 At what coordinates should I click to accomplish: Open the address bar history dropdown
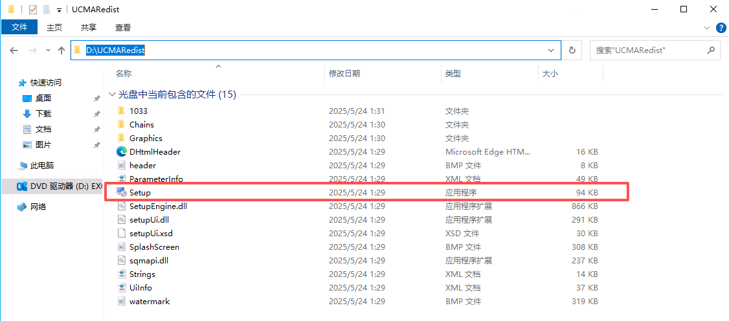pos(551,50)
